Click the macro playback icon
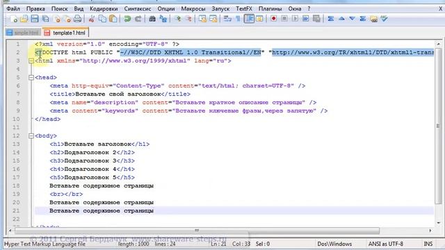 click(x=295, y=19)
